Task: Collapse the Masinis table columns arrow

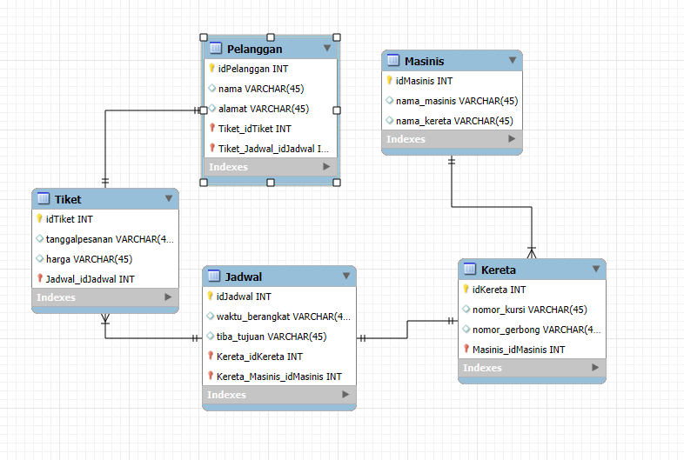Action: click(x=513, y=61)
